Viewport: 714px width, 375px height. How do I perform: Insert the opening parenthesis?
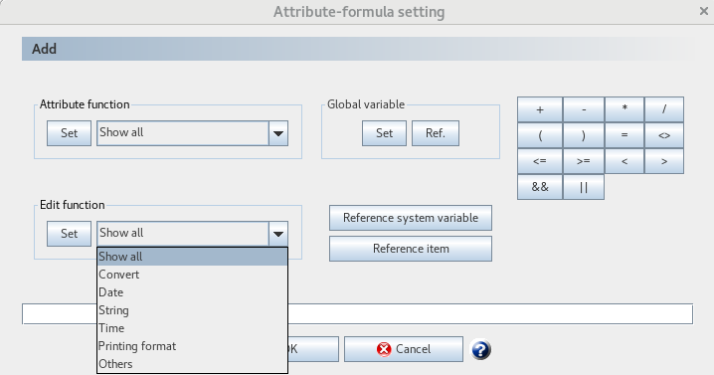(540, 135)
